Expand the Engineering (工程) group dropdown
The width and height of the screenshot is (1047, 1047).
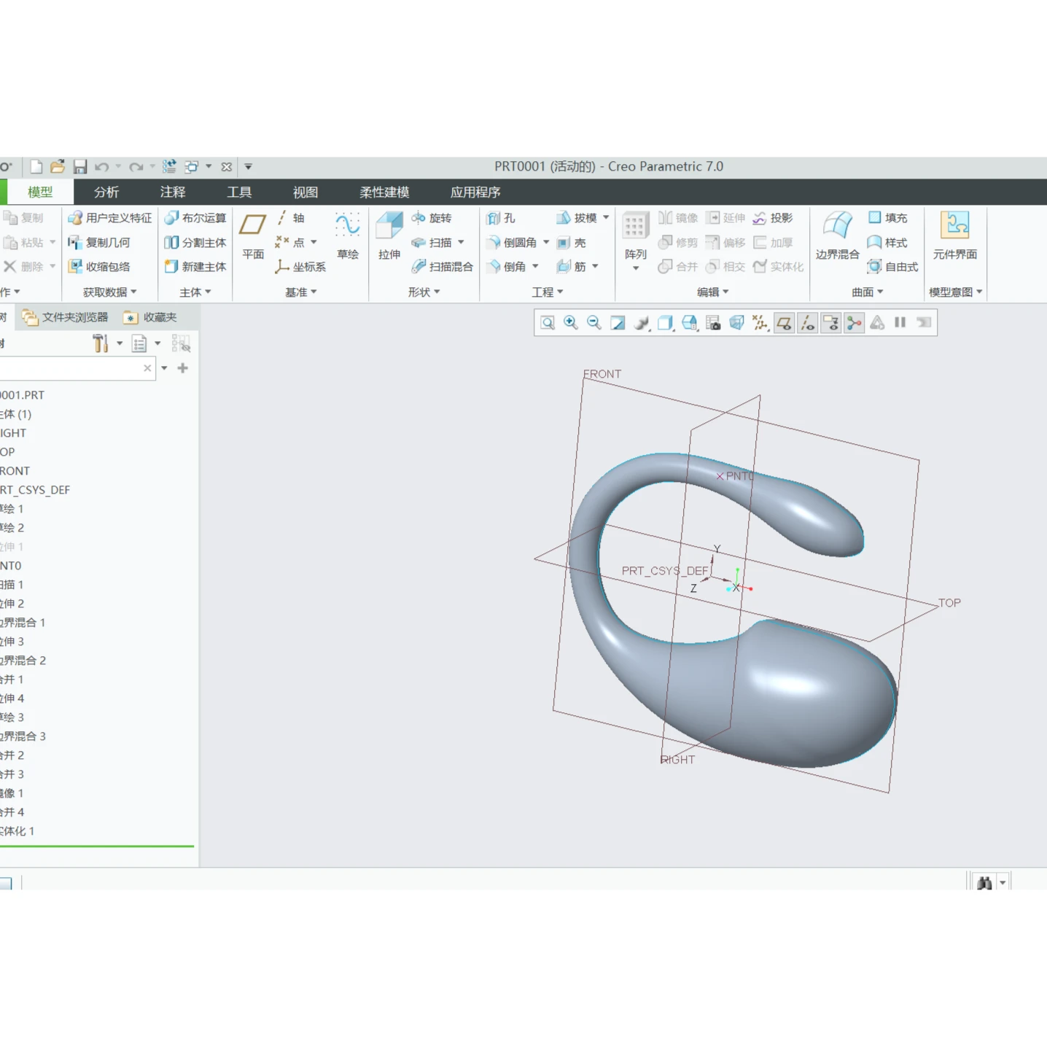[x=548, y=292]
